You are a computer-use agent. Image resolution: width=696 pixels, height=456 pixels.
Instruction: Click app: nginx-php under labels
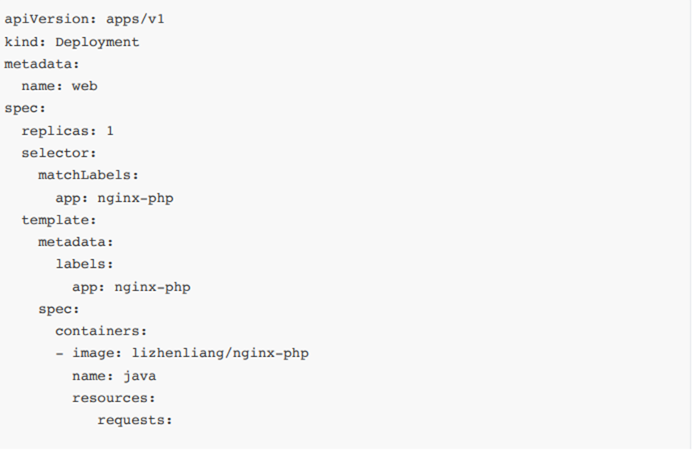(130, 286)
